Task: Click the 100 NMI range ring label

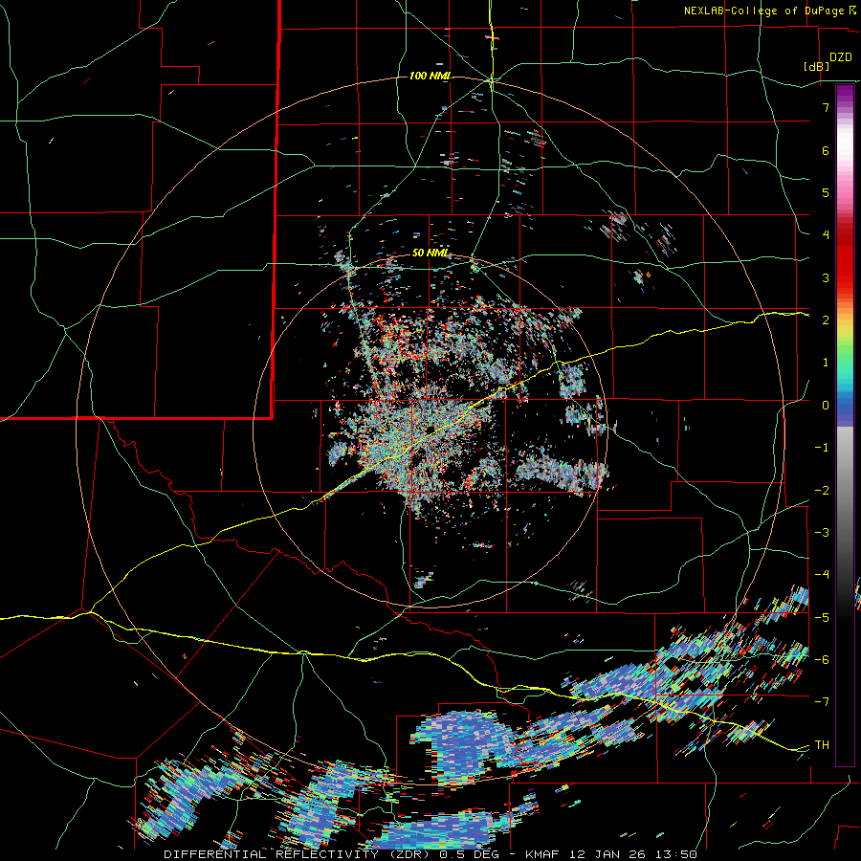Action: pyautogui.click(x=430, y=76)
